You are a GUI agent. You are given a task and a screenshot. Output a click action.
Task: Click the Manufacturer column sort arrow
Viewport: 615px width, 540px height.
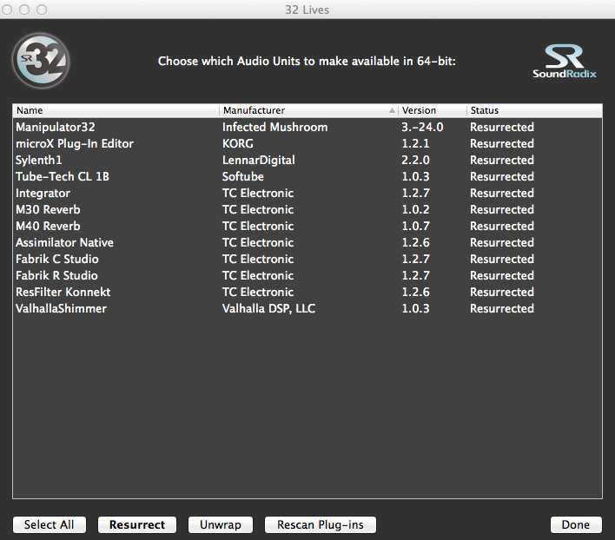[x=392, y=110]
